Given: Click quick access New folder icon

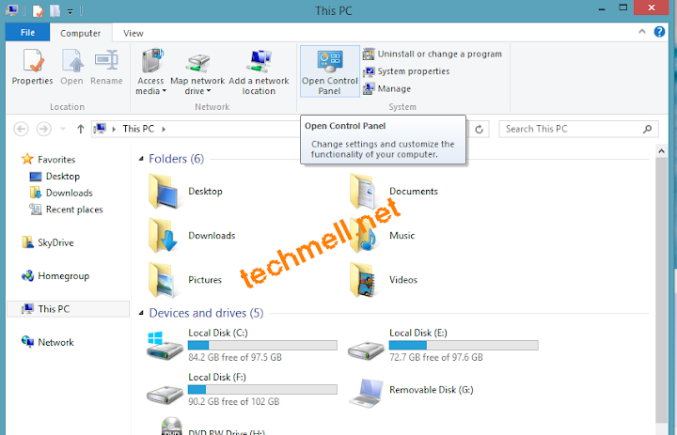Looking at the screenshot, I should click(x=55, y=10).
